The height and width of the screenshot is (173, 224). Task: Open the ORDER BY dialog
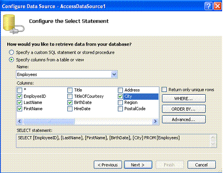184,109
